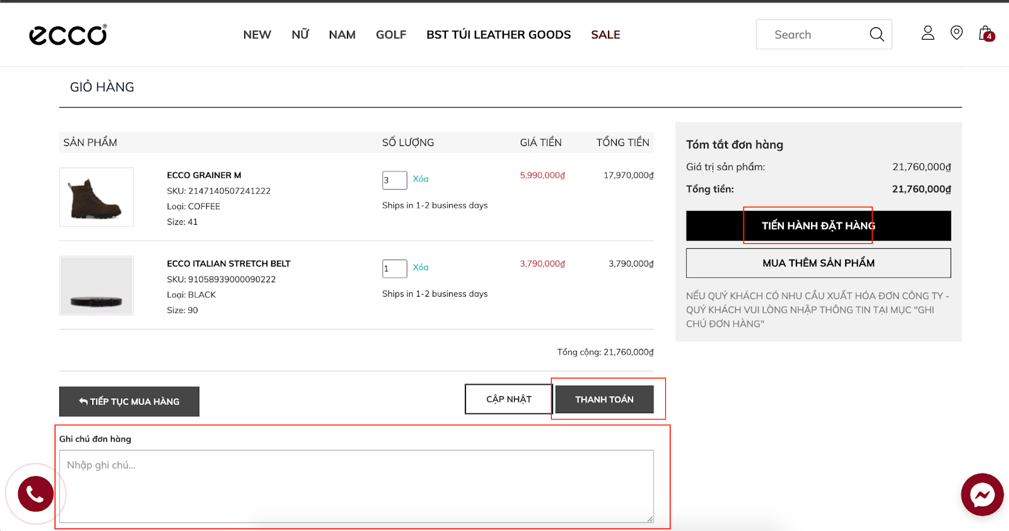Click the 3,790,000₫ red unit price

[542, 263]
